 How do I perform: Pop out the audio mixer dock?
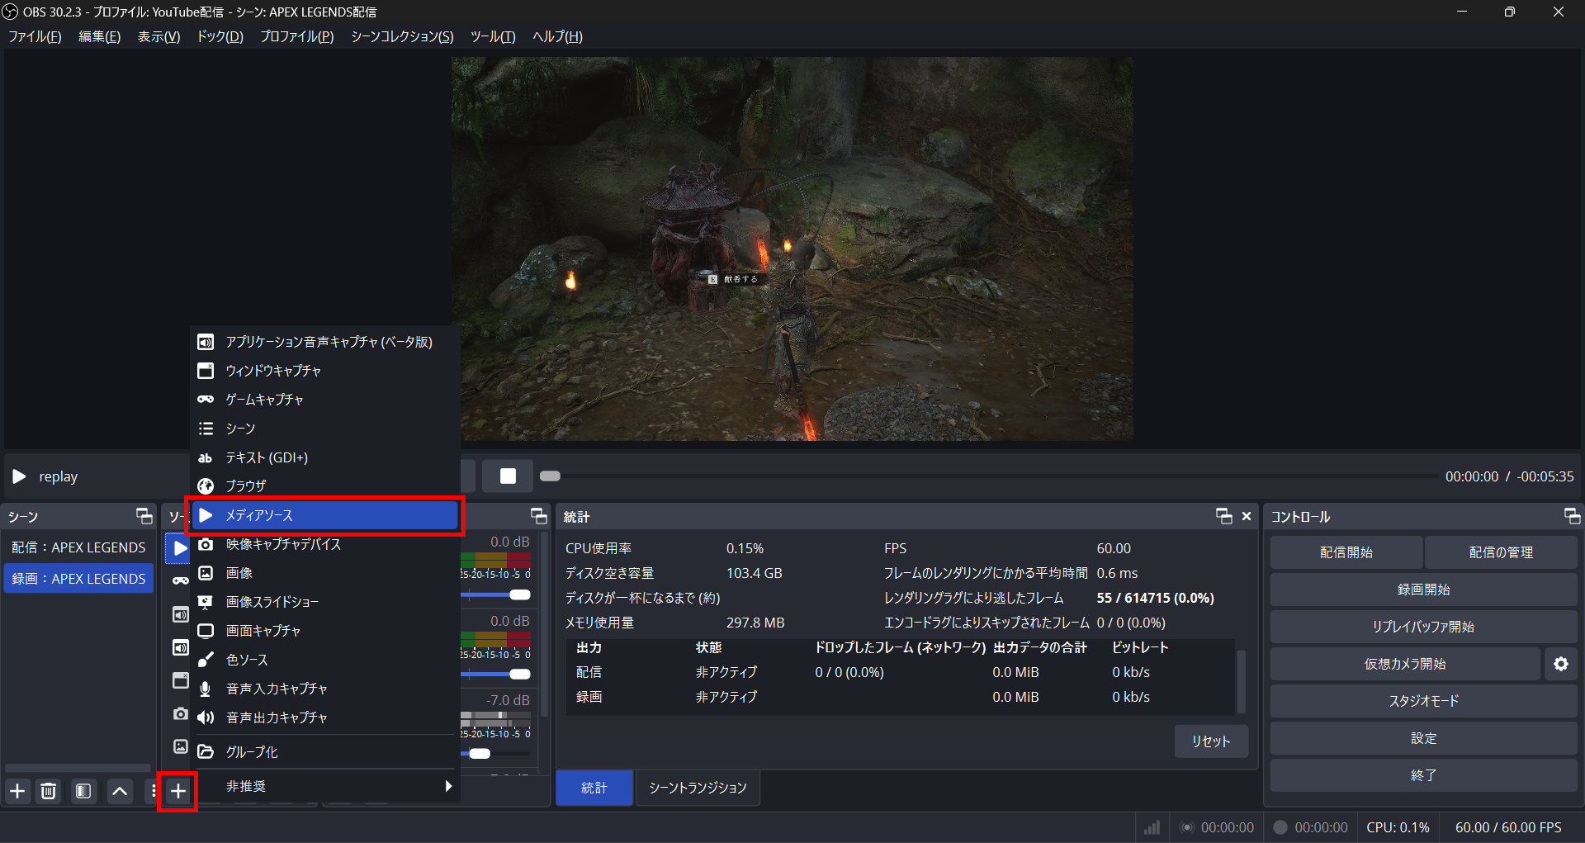point(539,517)
